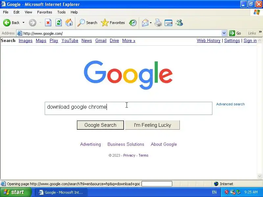Open the Images link
The width and height of the screenshot is (263, 197).
pyautogui.click(x=26, y=40)
